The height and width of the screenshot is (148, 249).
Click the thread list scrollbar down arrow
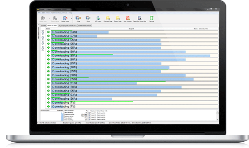click(x=218, y=120)
